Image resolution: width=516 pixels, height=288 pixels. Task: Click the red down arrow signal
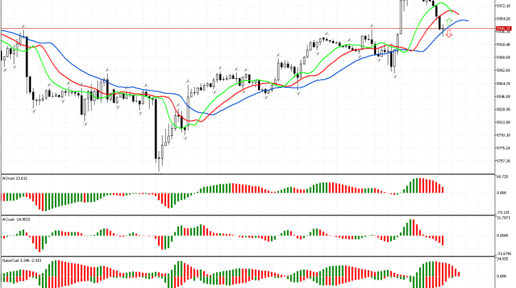(x=449, y=33)
